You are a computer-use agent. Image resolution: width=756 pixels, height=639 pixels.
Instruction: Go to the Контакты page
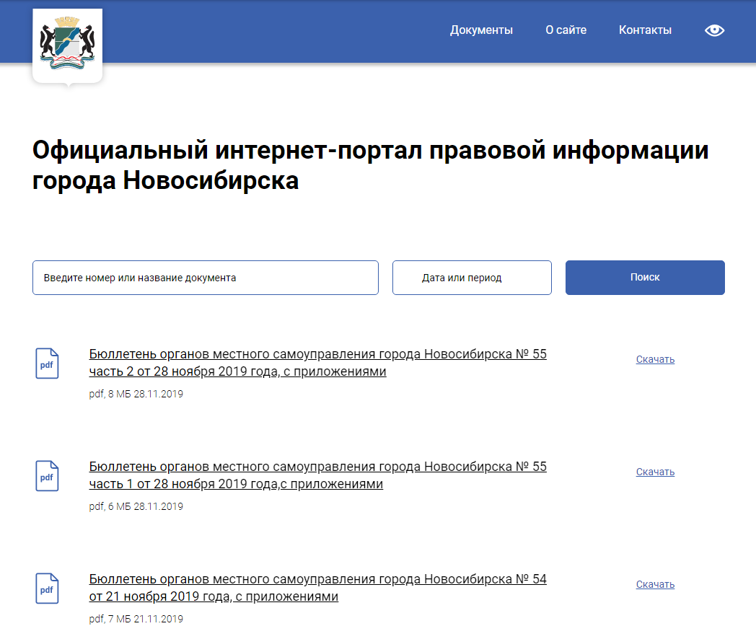[x=645, y=30]
